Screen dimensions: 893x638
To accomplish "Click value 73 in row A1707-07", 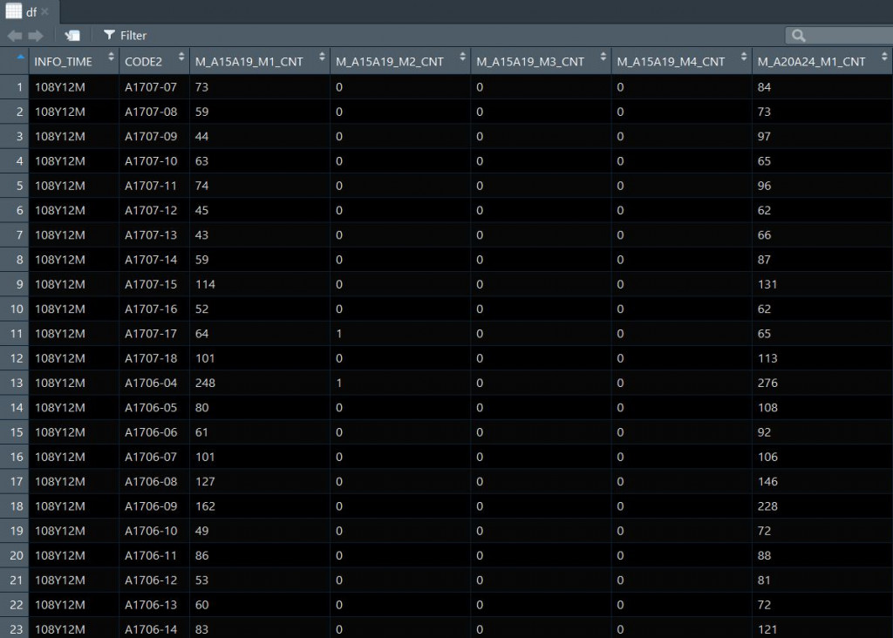I will pyautogui.click(x=201, y=87).
